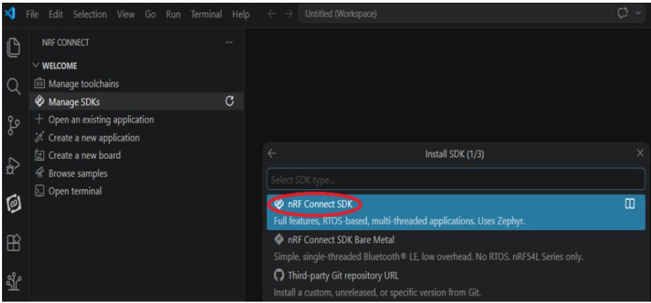Select nRF Connect SDK Bare Metal option
Viewport: 651px width, 303px height.
pyautogui.click(x=456, y=248)
